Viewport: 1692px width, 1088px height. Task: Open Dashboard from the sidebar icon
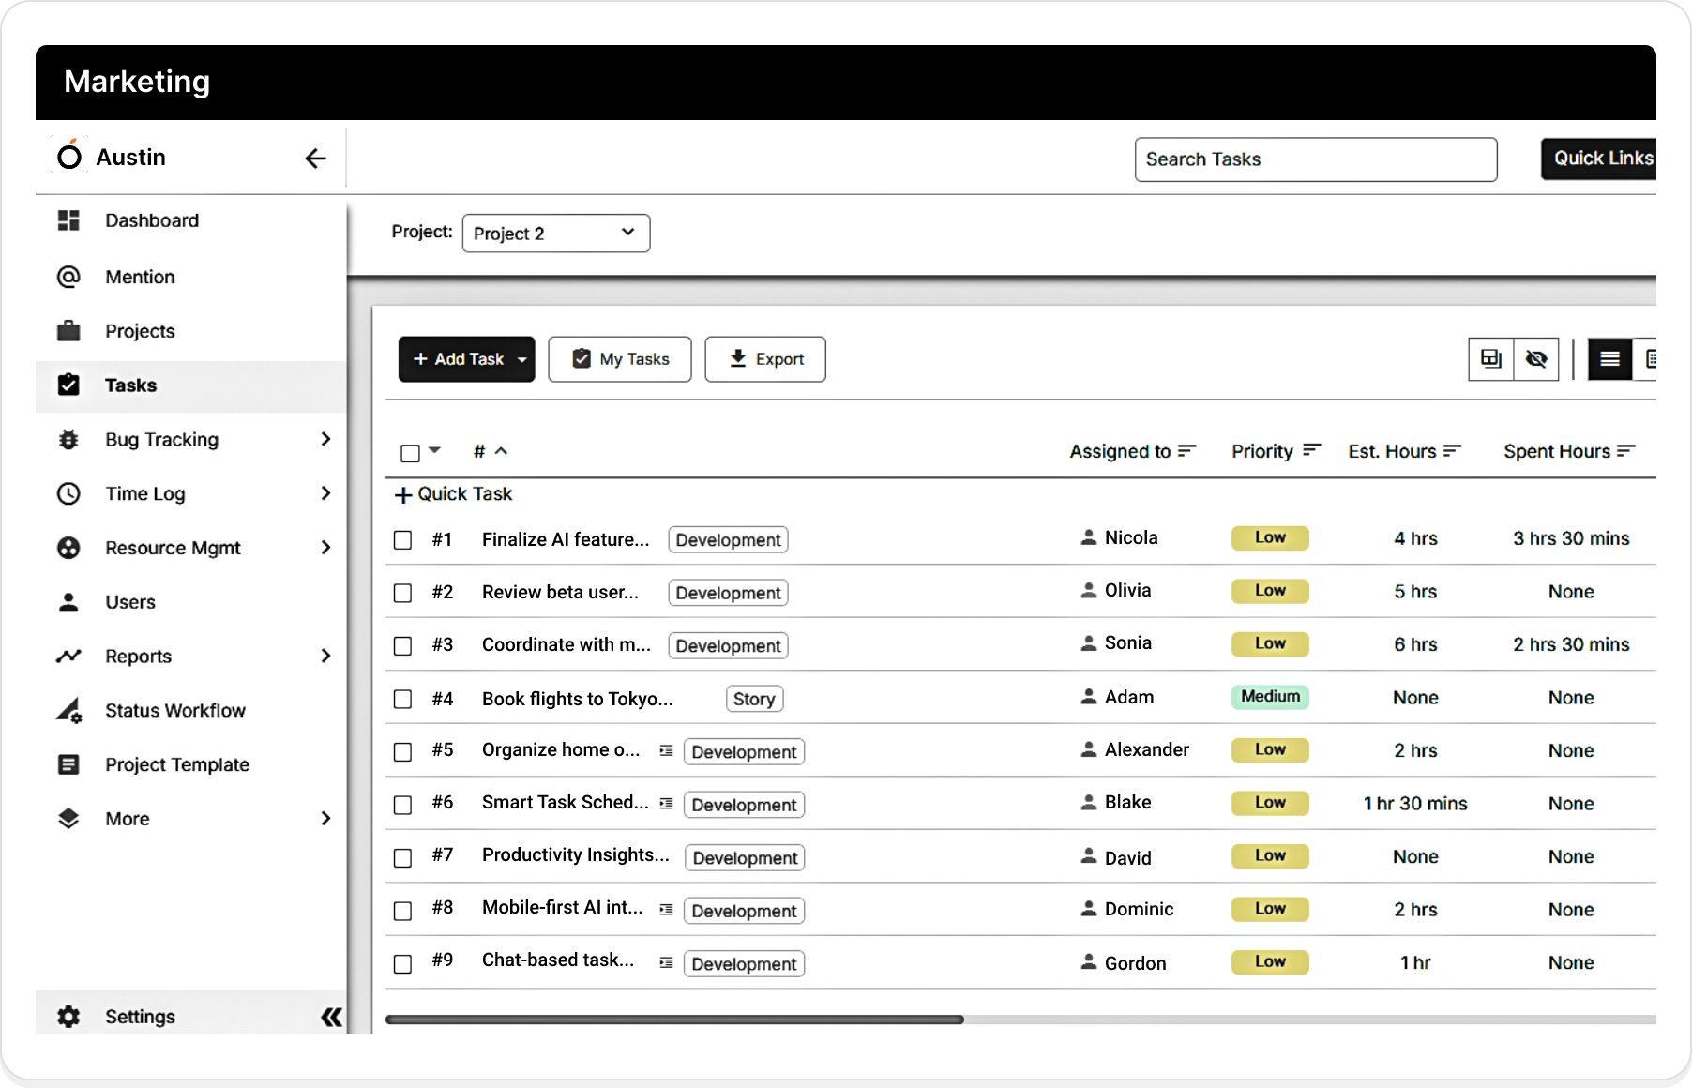pyautogui.click(x=68, y=220)
